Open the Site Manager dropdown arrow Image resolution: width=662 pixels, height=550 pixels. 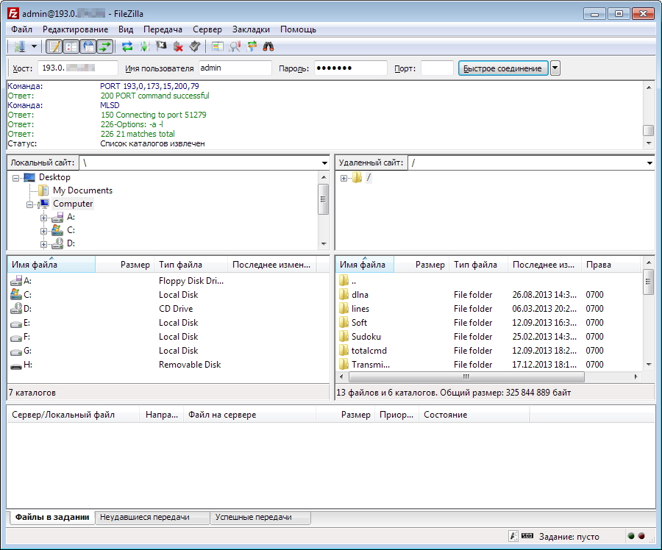pyautogui.click(x=34, y=46)
